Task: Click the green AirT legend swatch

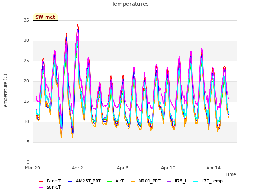Action: tap(110, 182)
